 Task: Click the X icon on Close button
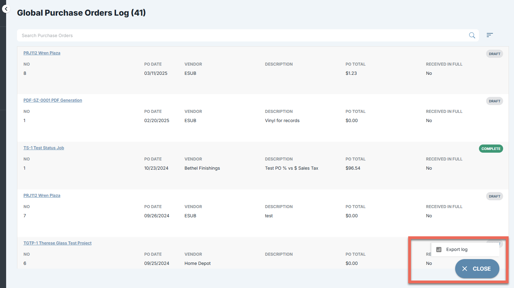click(465, 269)
